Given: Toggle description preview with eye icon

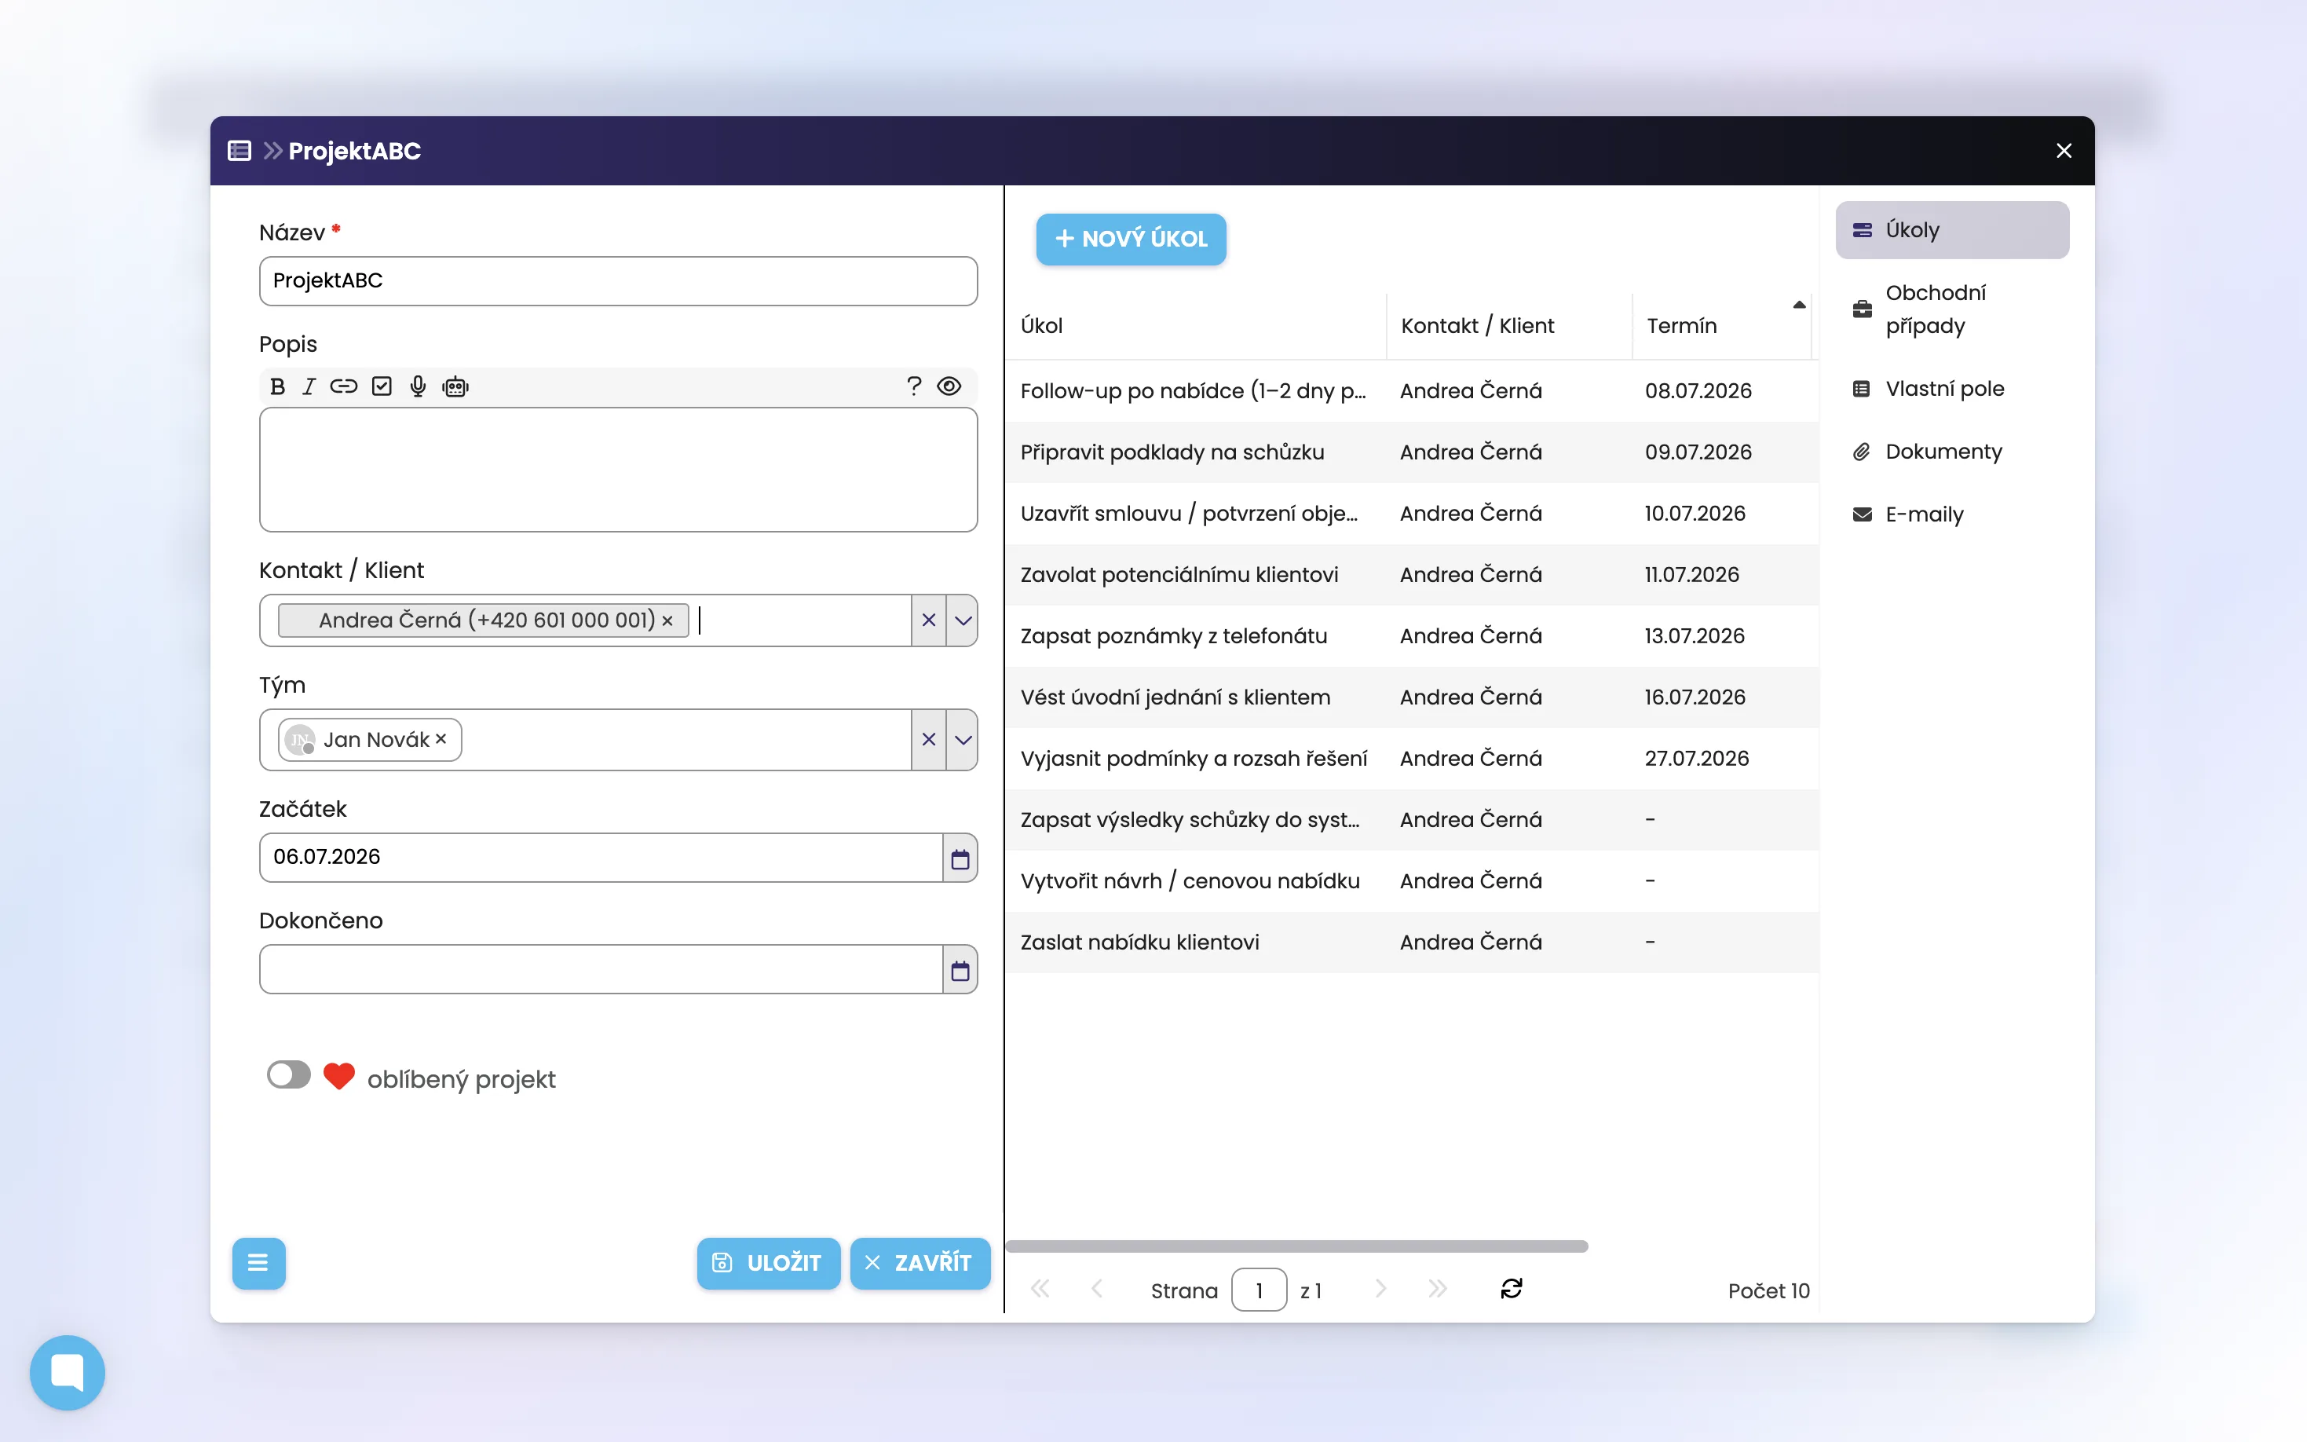Looking at the screenshot, I should tap(949, 386).
